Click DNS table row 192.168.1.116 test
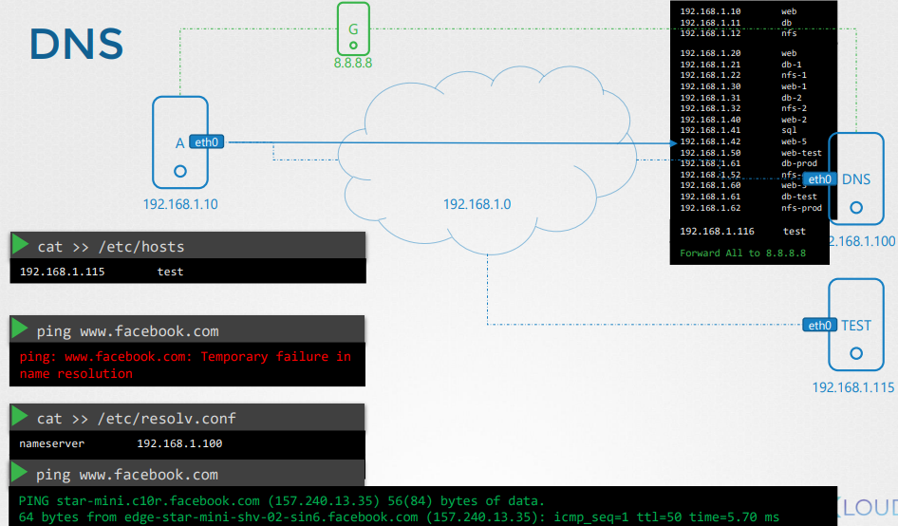This screenshot has width=898, height=526. (743, 232)
